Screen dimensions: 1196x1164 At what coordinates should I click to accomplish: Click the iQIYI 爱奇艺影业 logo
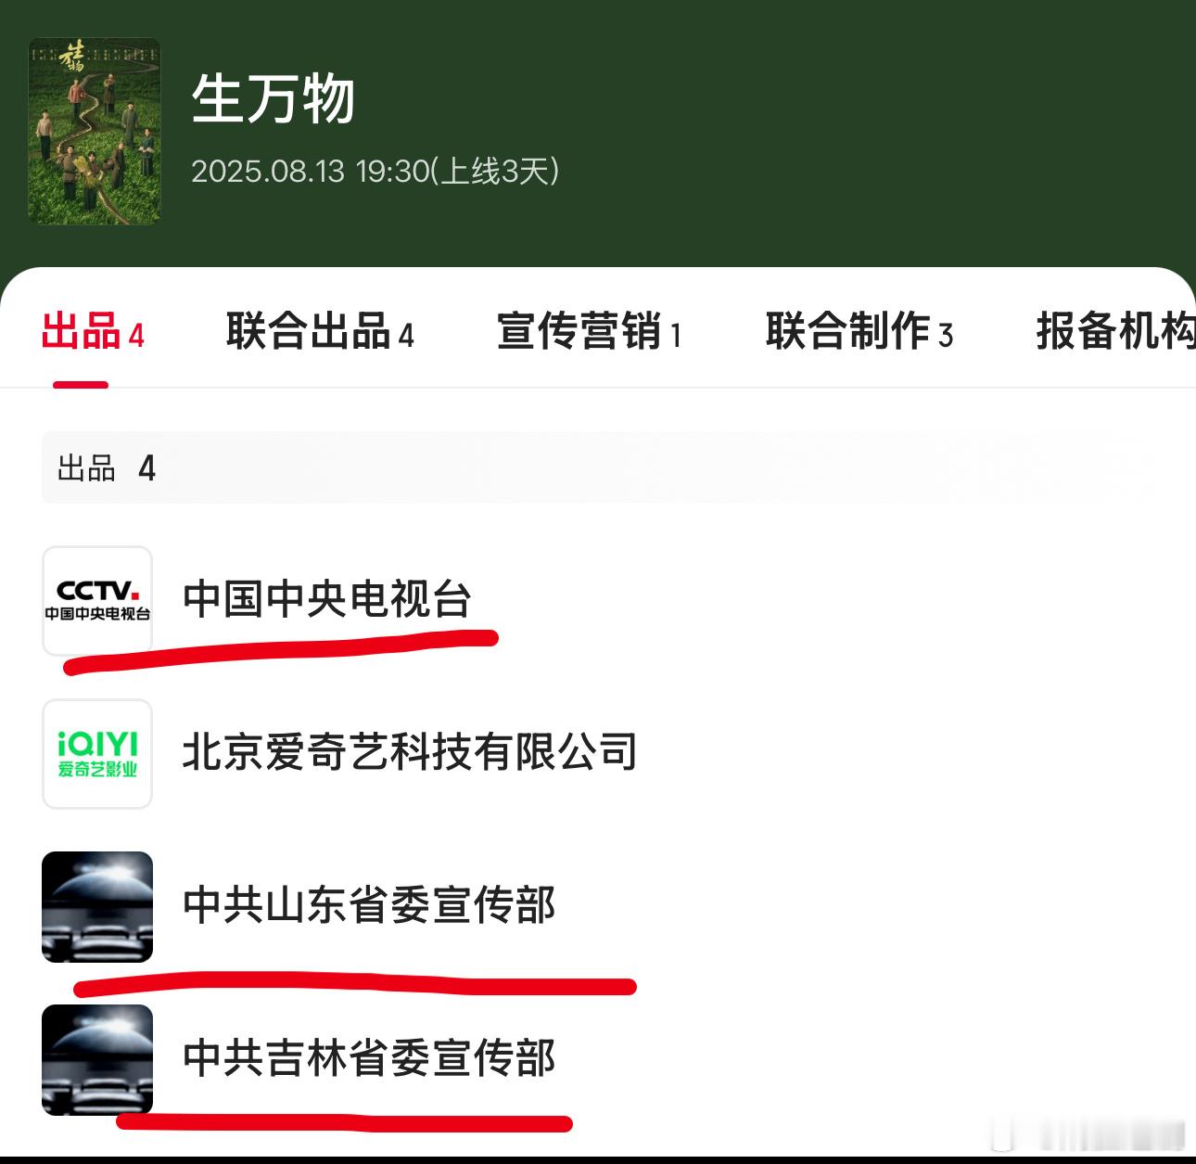(x=97, y=754)
